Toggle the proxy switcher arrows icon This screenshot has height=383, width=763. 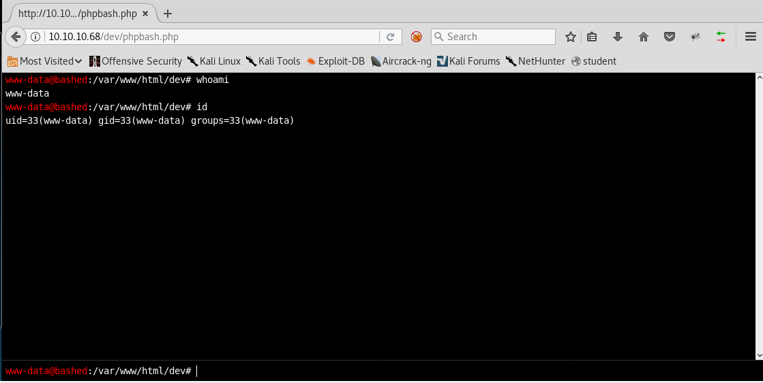[721, 37]
